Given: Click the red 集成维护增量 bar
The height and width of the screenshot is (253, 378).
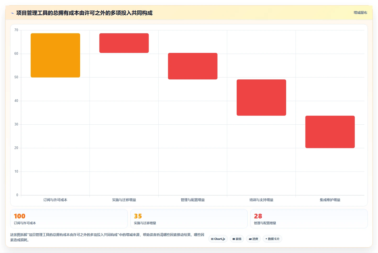Looking at the screenshot, I should [x=330, y=132].
